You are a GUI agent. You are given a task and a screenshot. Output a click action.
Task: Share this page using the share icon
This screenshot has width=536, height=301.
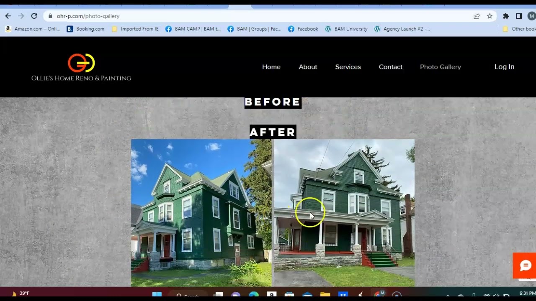coord(477,16)
